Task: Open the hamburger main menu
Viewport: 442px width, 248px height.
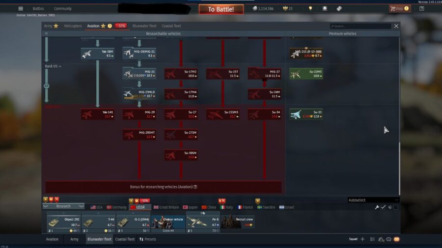Action: coord(21,8)
